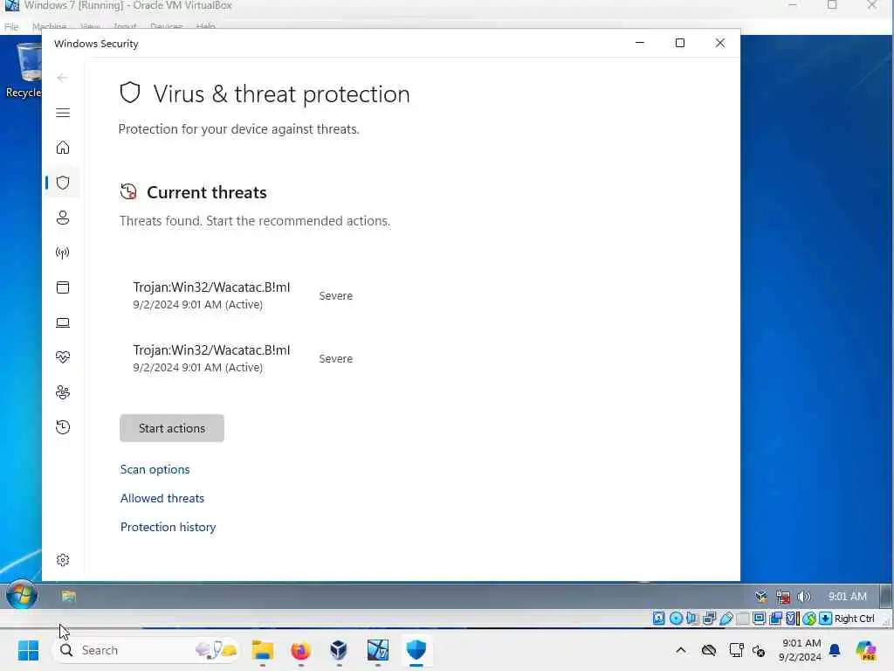Viewport: 894px width, 671px height.
Task: Open Device performance & health heart icon
Action: point(63,357)
